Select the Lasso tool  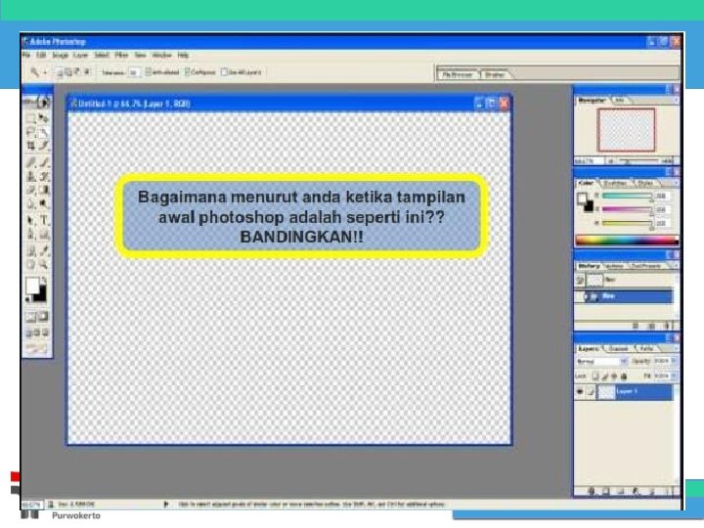click(x=31, y=132)
